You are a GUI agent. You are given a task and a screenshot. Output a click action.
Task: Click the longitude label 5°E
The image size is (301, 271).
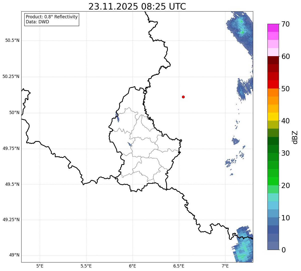point(40,266)
